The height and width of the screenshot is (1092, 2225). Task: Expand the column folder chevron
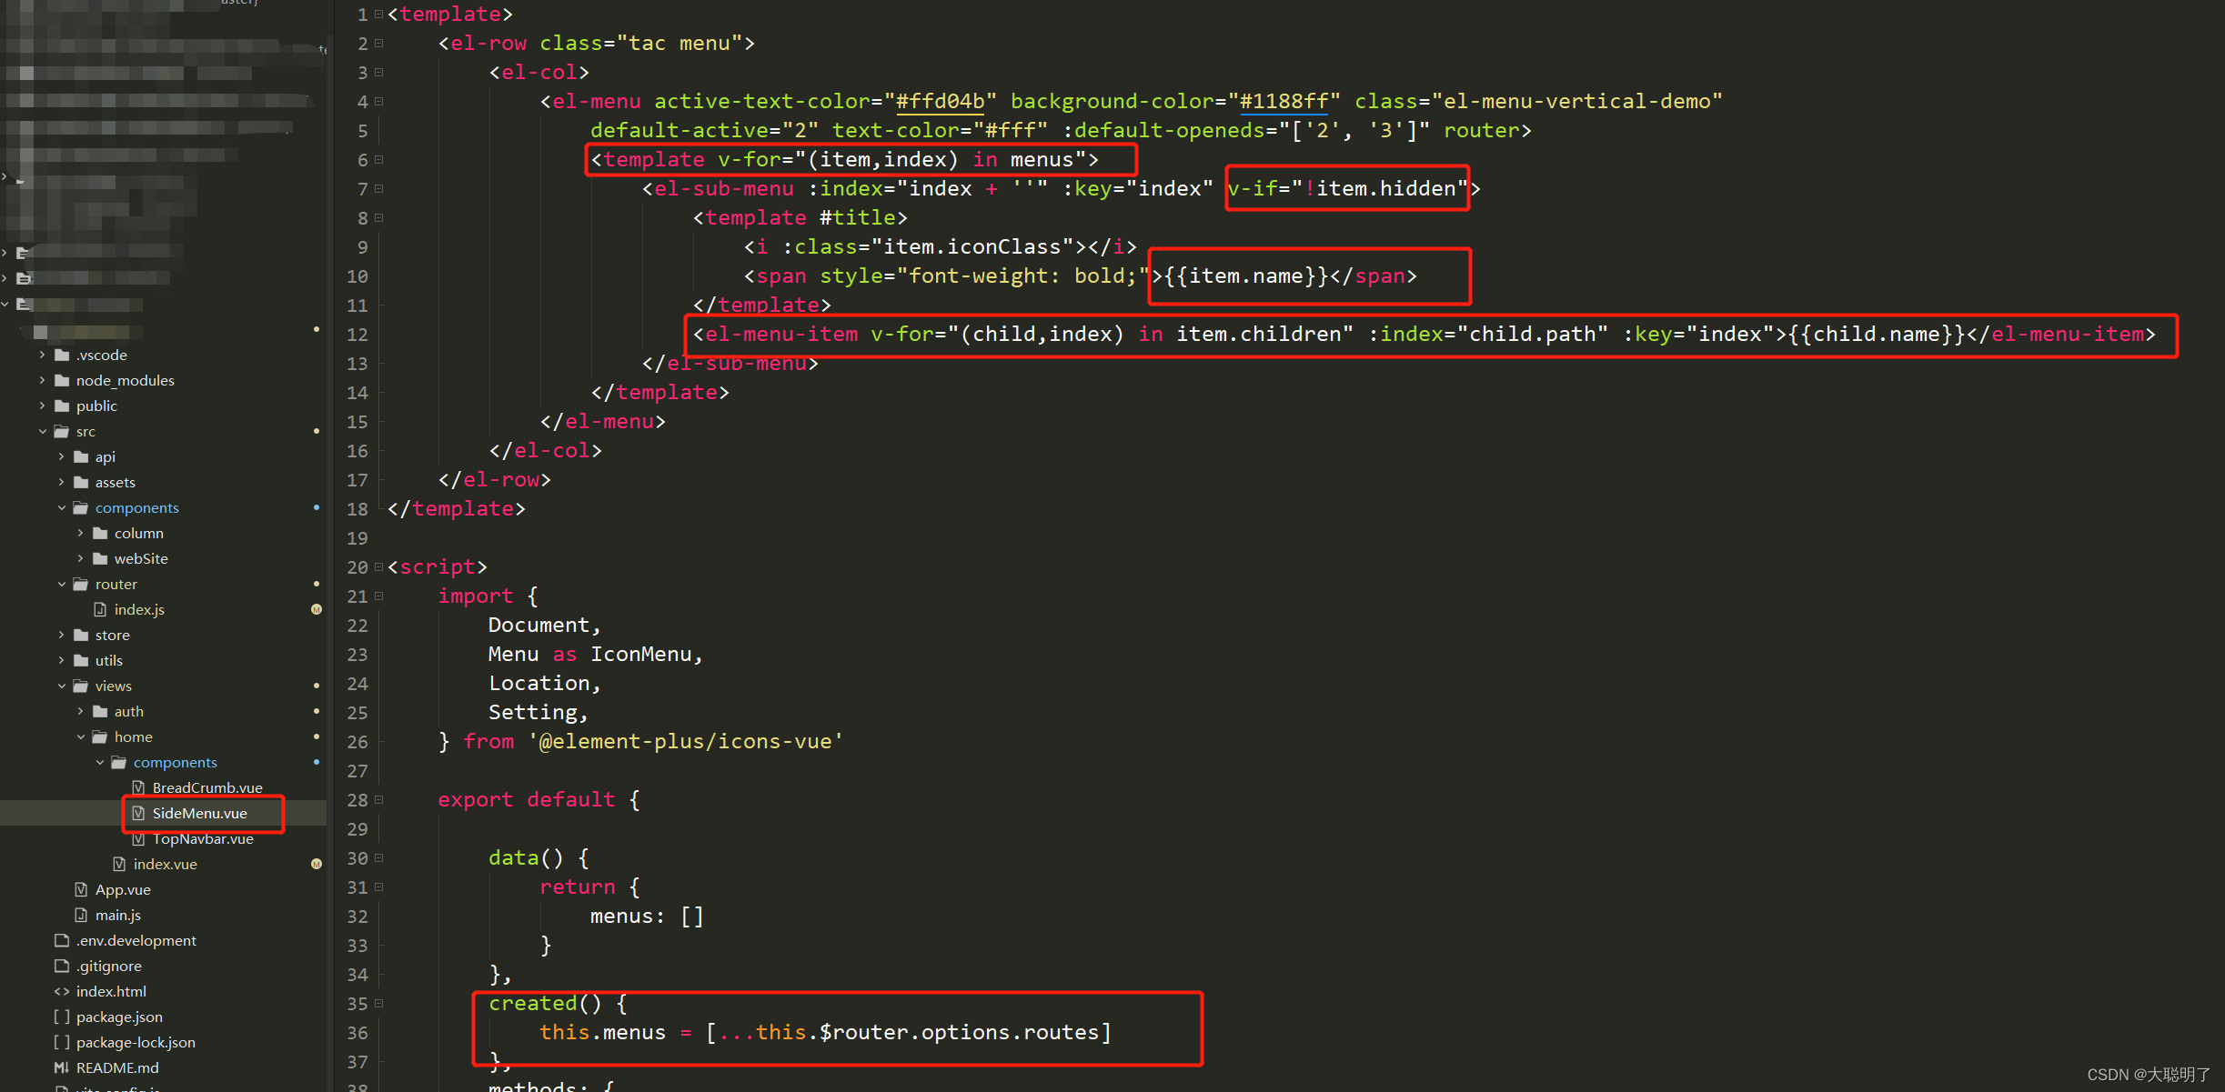point(80,533)
